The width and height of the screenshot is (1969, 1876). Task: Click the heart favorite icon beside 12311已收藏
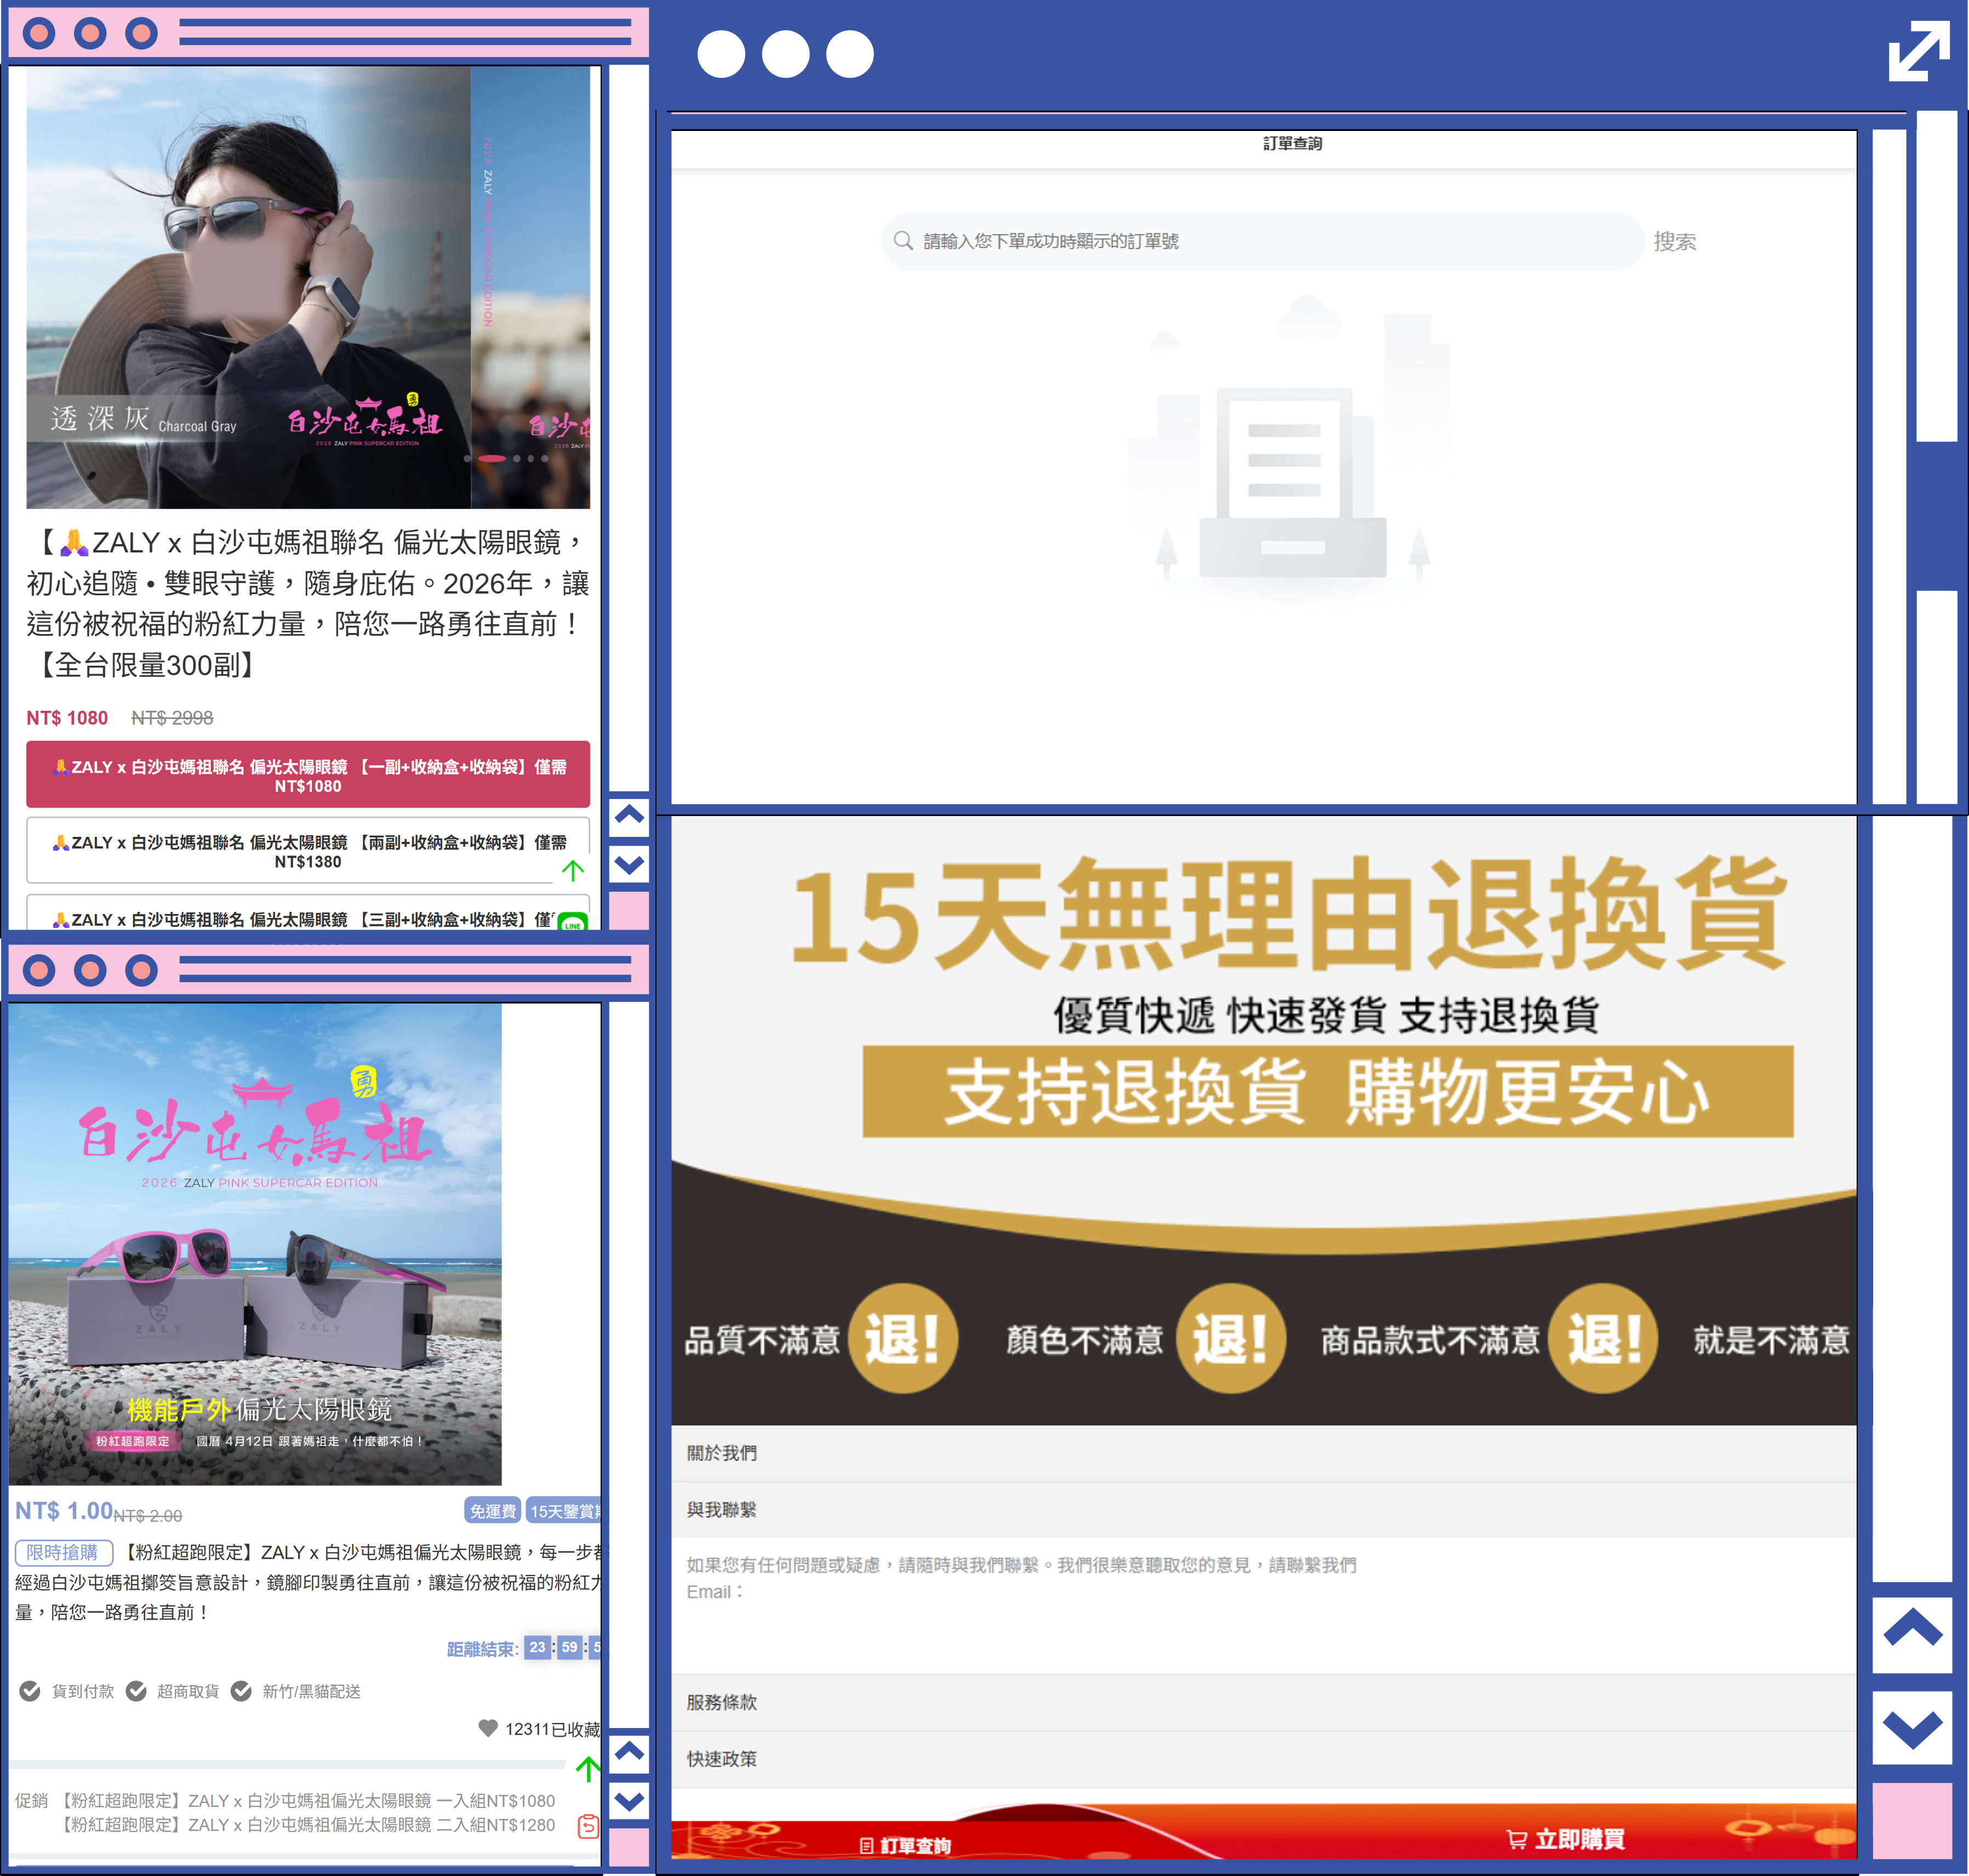point(488,1727)
